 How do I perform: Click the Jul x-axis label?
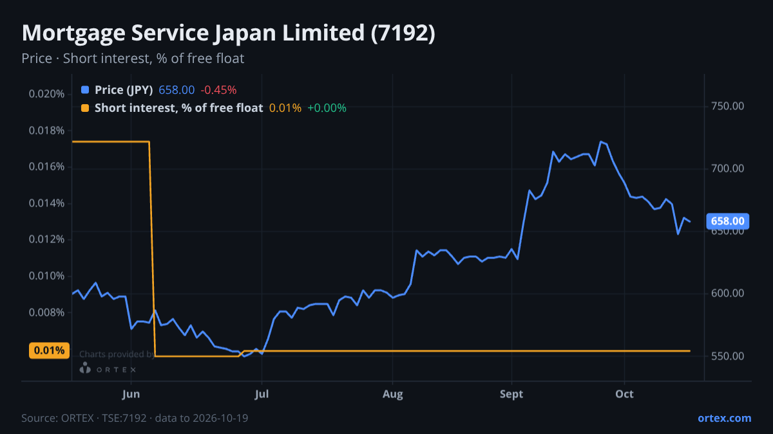point(262,393)
